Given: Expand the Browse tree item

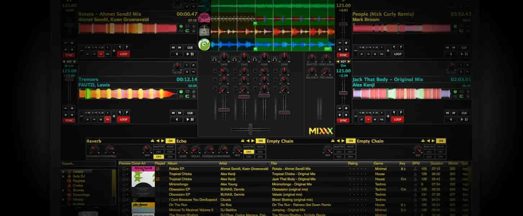Looking at the screenshot, I should pyautogui.click(x=64, y=190).
